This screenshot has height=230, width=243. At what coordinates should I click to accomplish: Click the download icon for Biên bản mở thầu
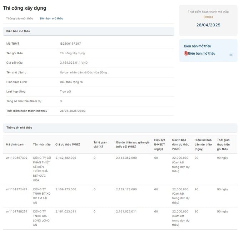231,54
